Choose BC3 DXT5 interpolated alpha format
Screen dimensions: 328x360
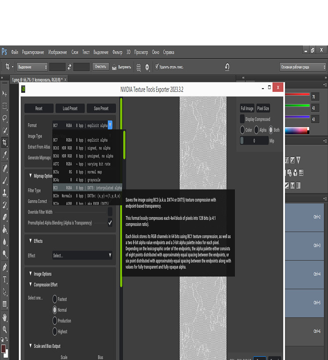[87, 188]
